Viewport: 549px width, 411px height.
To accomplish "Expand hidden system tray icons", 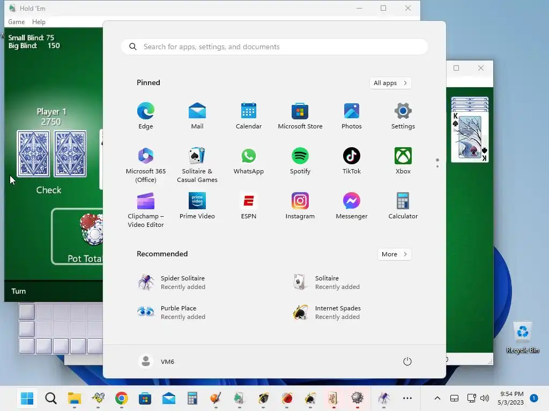I will pyautogui.click(x=437, y=398).
